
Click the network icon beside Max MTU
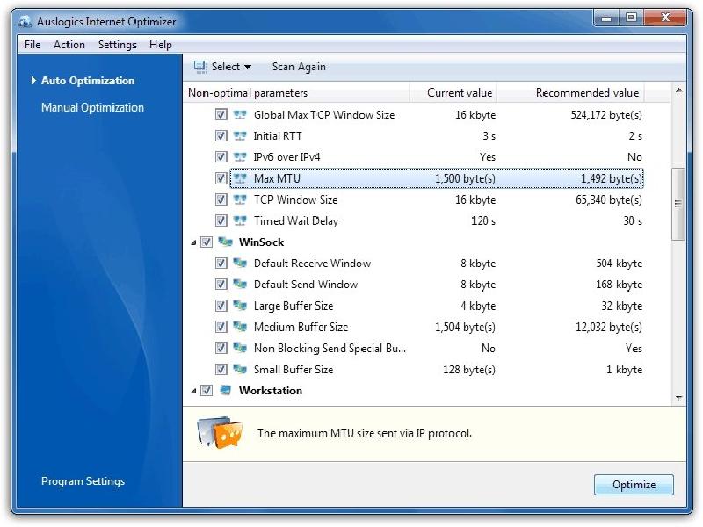(240, 178)
